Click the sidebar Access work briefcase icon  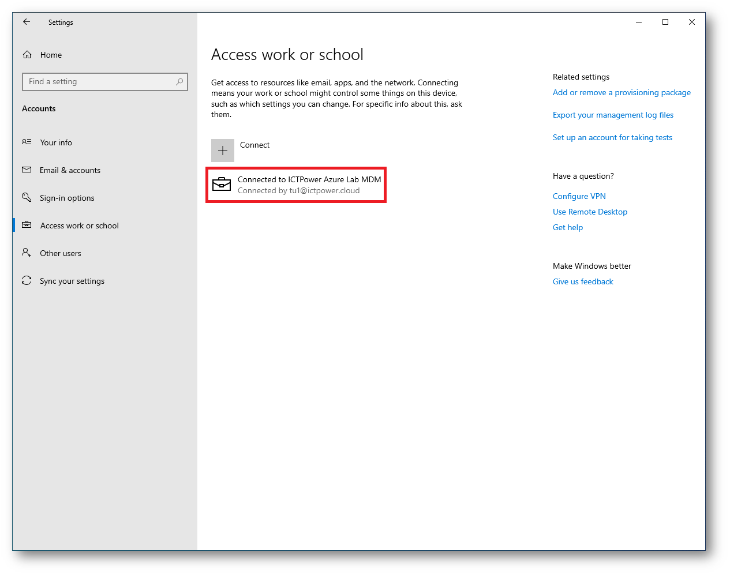(x=27, y=225)
